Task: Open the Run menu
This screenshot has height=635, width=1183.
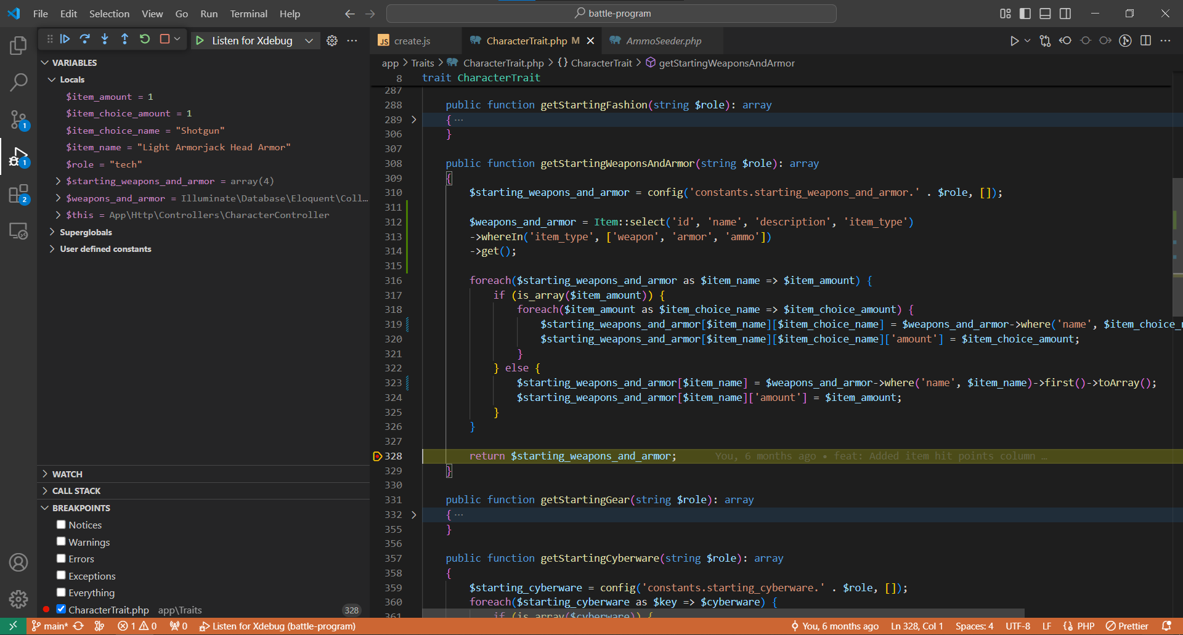Action: point(208,14)
